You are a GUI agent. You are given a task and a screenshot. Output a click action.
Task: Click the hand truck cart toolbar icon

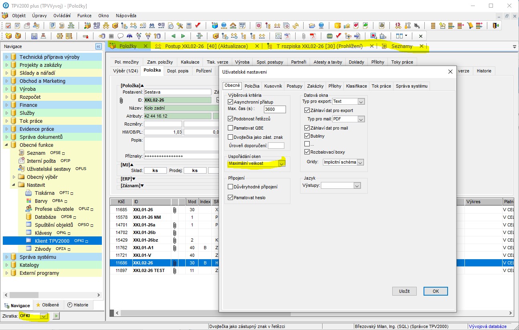point(470,26)
